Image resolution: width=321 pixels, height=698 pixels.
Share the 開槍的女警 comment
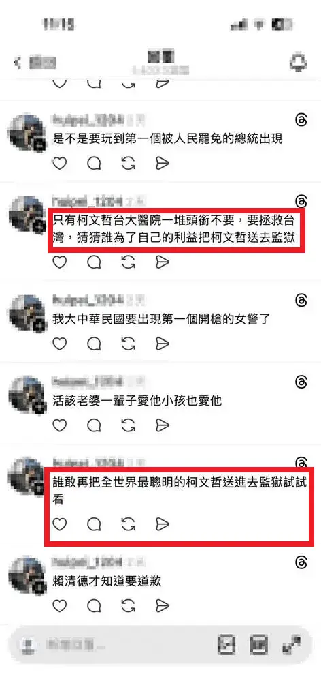pyautogui.click(x=163, y=344)
